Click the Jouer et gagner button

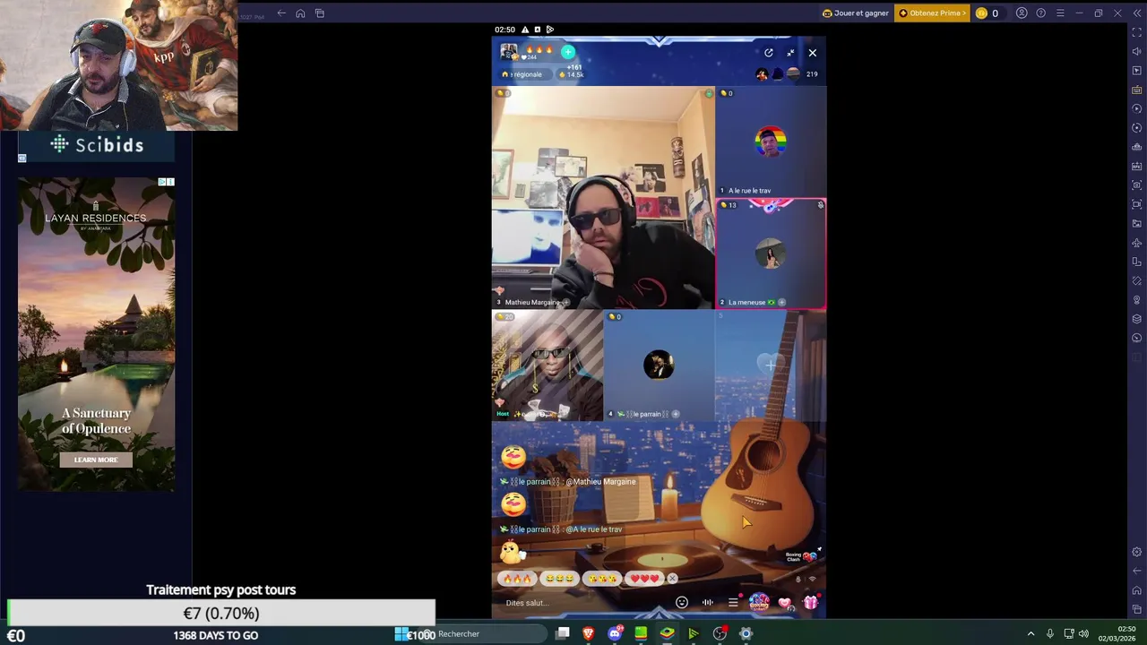[856, 13]
